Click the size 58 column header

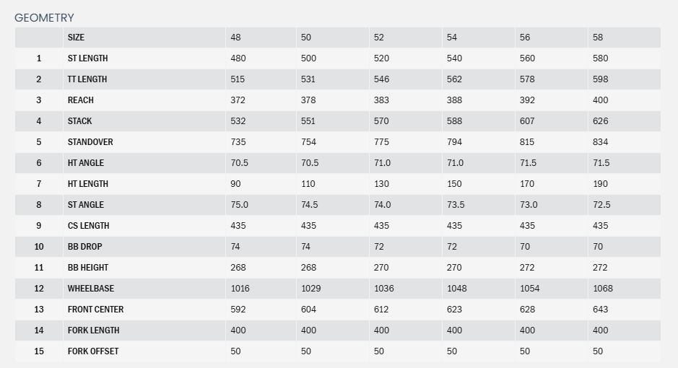(598, 38)
